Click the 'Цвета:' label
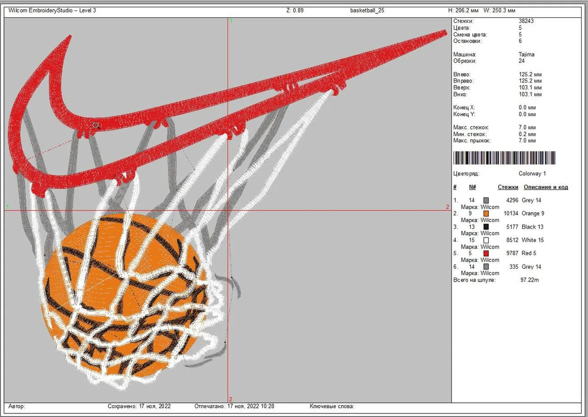 coord(462,28)
